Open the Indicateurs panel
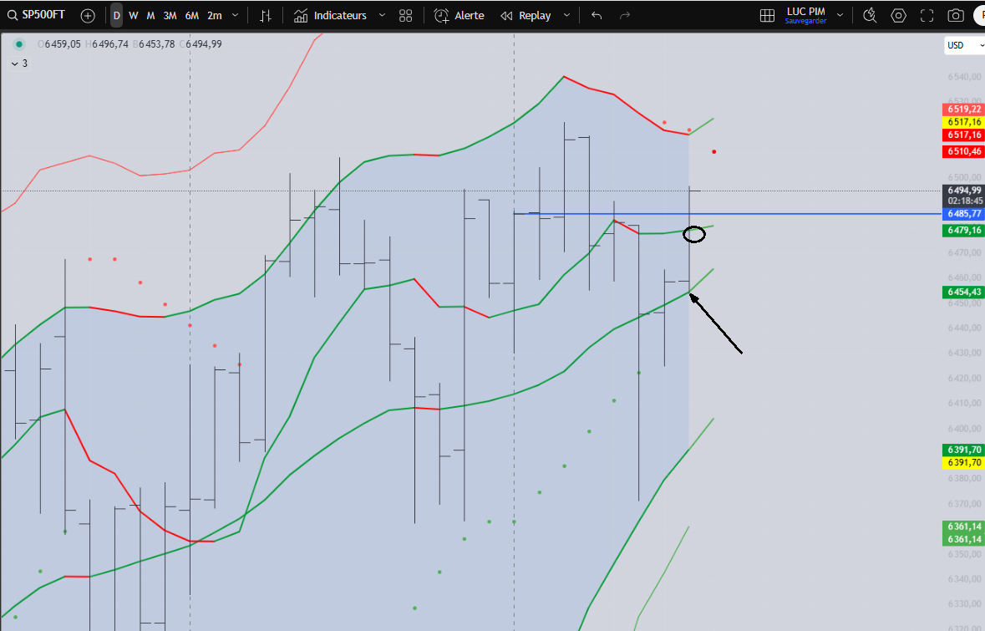 click(x=331, y=16)
